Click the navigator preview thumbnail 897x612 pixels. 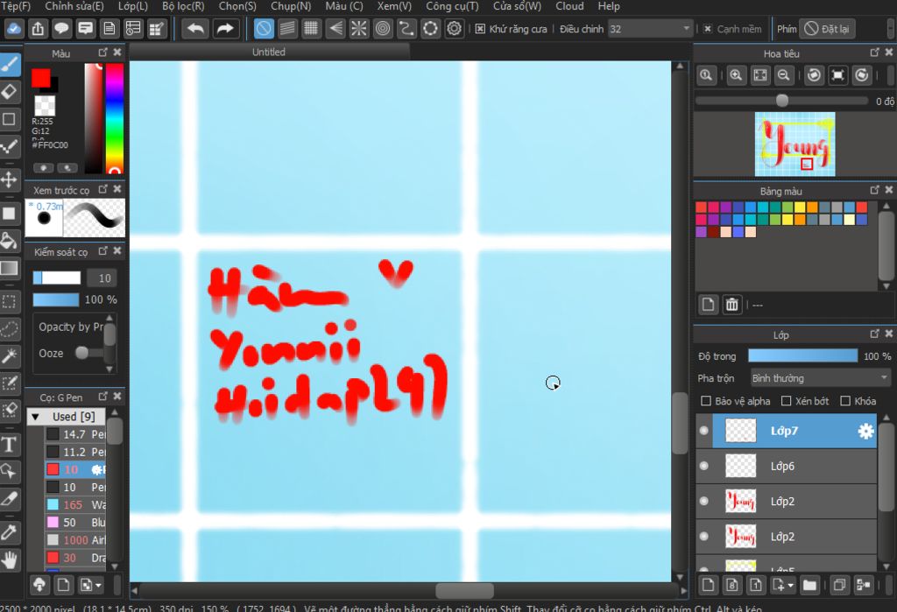[795, 144]
